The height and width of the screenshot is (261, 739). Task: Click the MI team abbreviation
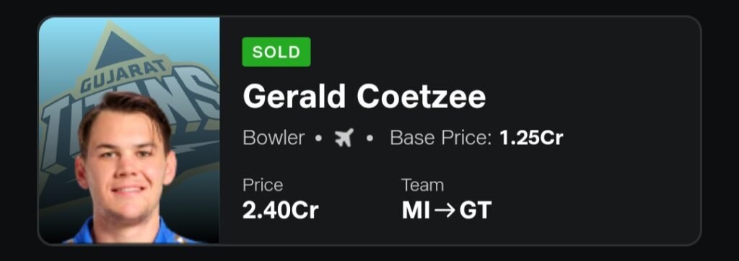point(415,211)
